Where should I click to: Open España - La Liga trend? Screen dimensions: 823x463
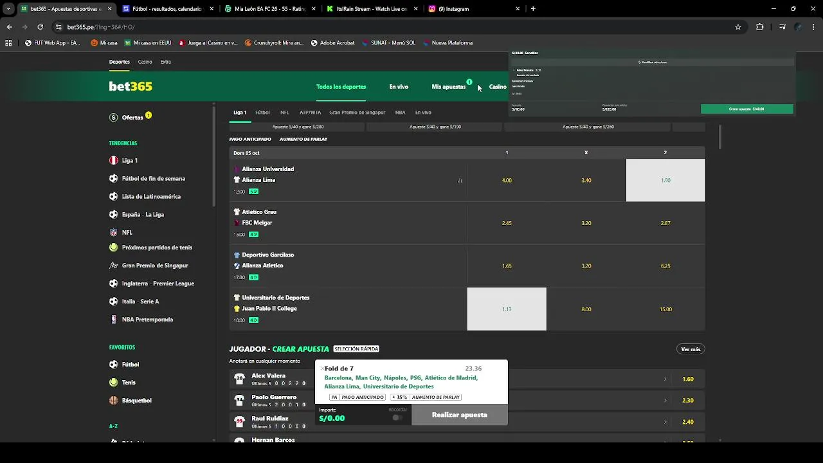pos(143,215)
